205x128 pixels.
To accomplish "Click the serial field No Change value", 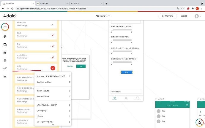I will pyautogui.click(x=22, y=69).
